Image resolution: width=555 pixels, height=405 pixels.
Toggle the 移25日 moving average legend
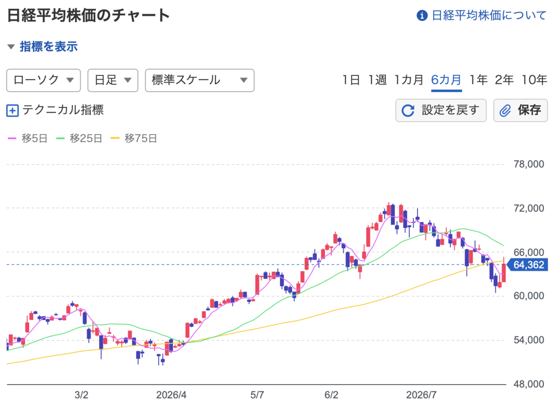click(x=79, y=138)
